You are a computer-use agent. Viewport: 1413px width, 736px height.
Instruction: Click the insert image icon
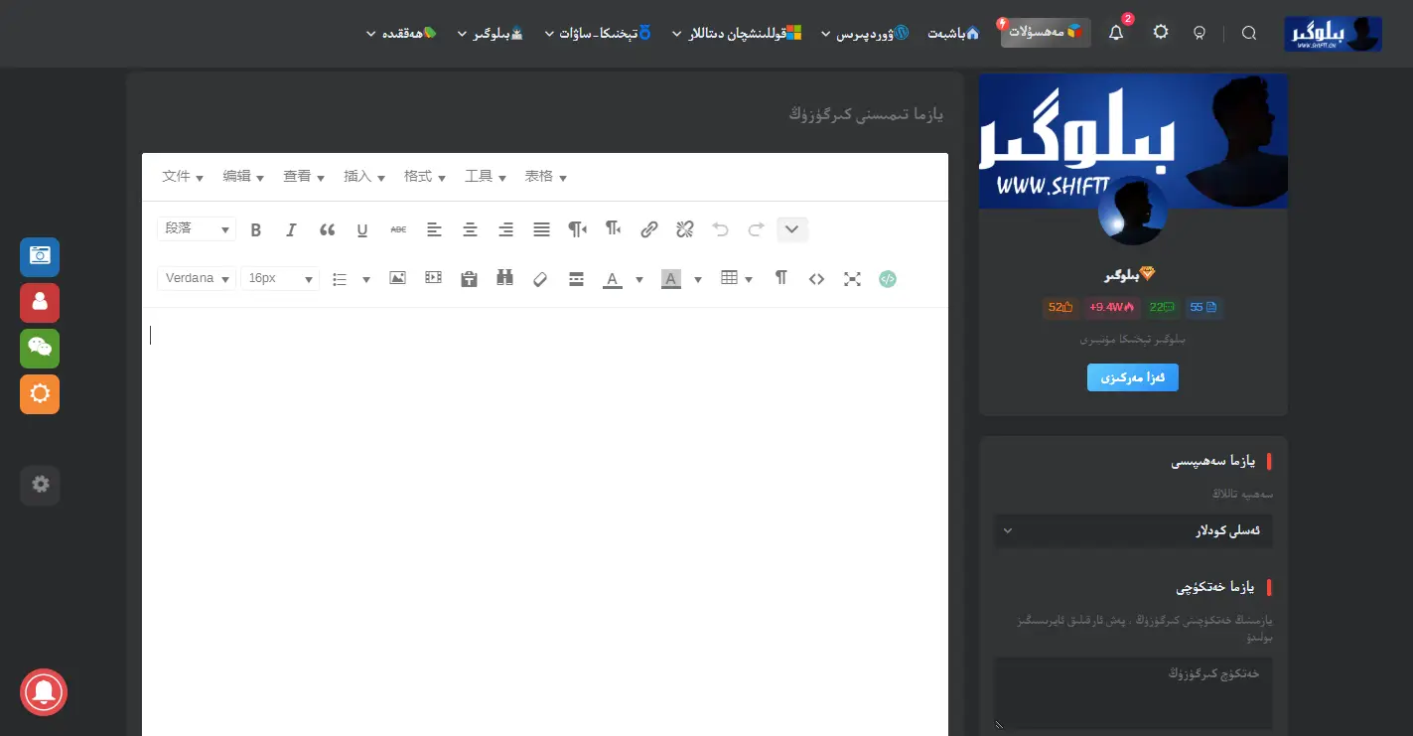397,279
